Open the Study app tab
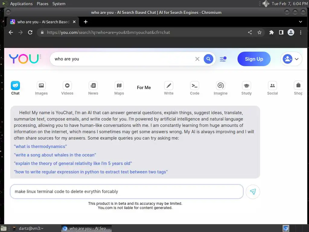The height and width of the screenshot is (232, 309). pos(247,88)
